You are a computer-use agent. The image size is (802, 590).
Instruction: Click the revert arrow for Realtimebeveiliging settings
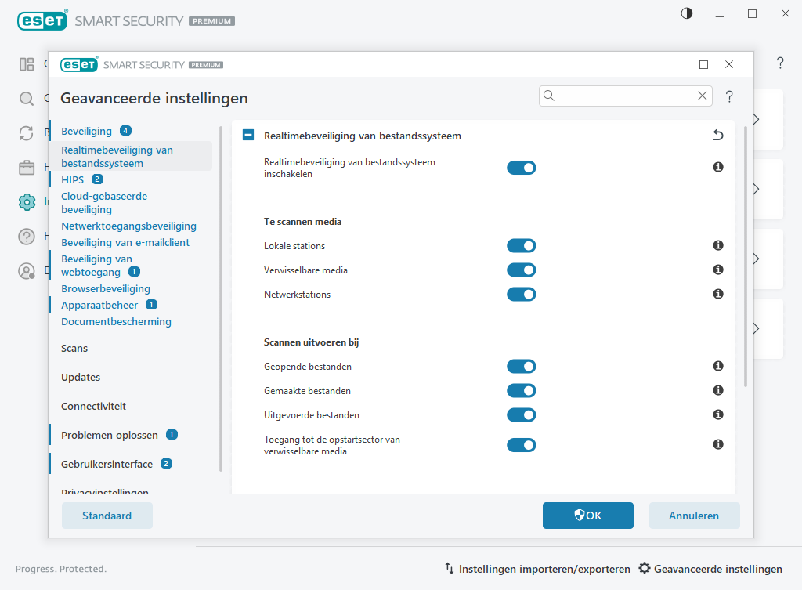(x=717, y=135)
